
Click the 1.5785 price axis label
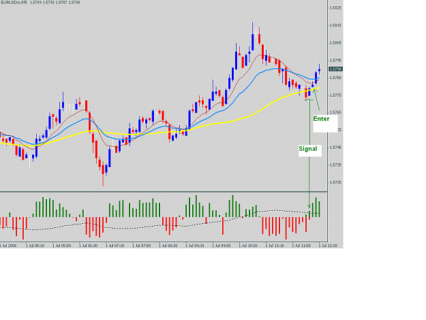pyautogui.click(x=335, y=78)
